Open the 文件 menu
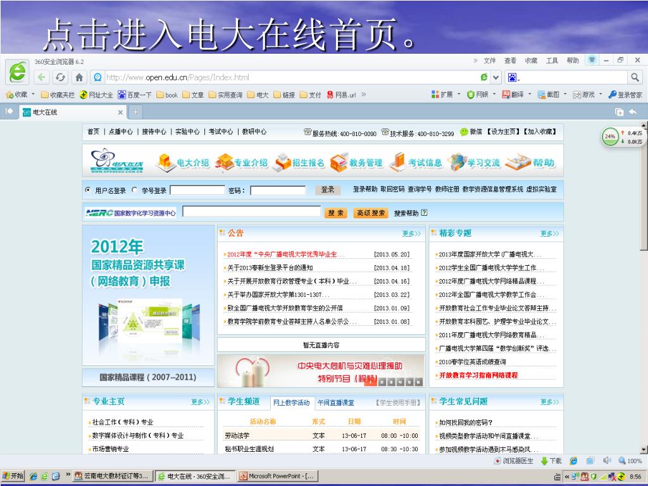 (x=490, y=60)
